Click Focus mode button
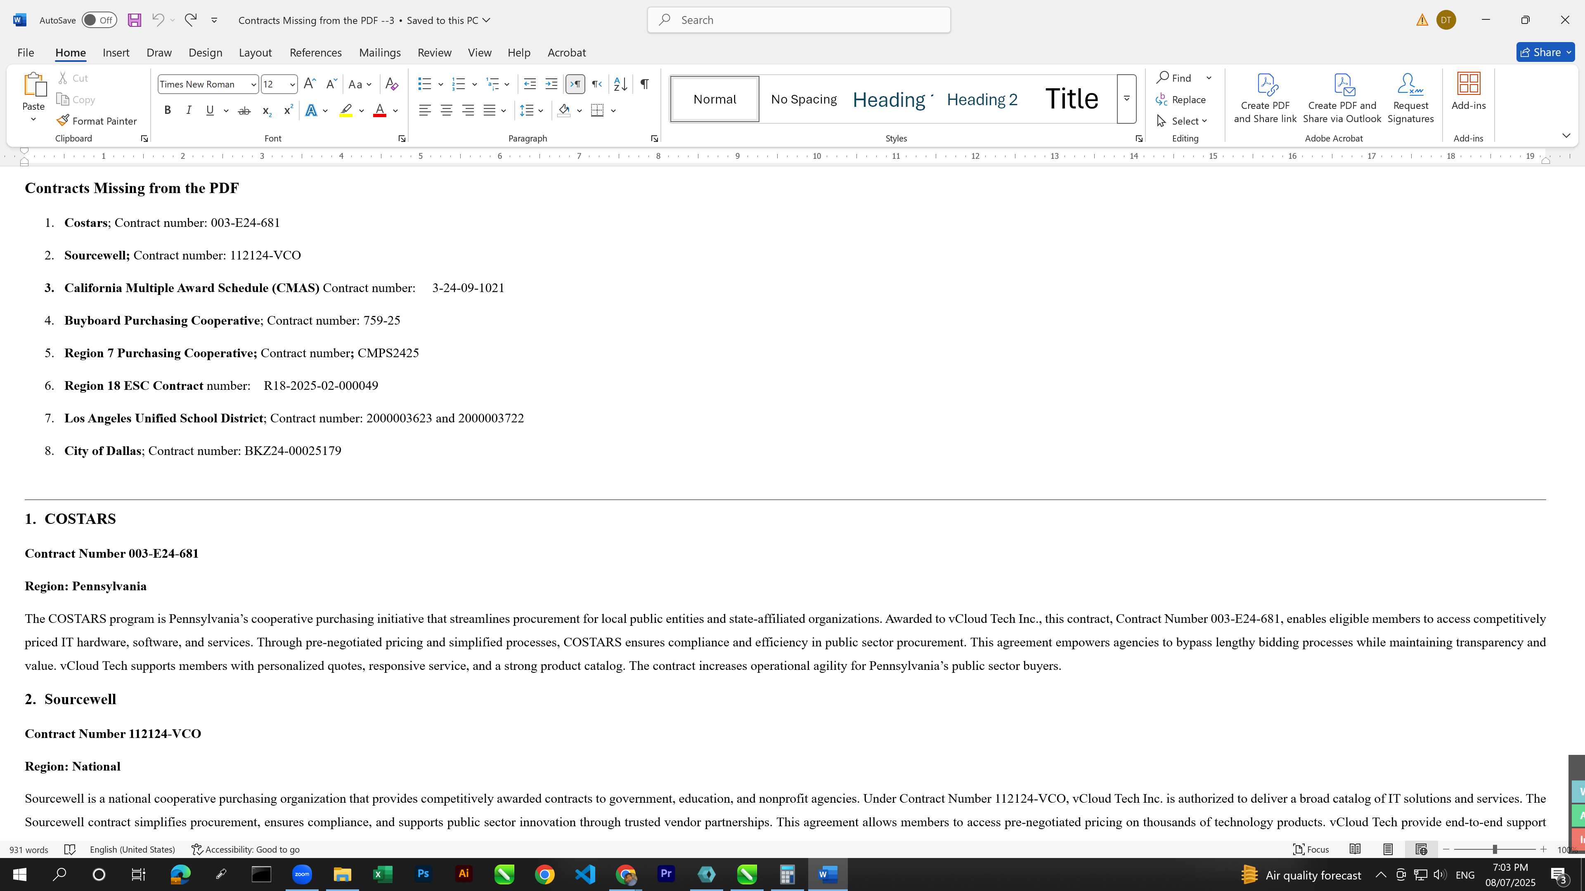The height and width of the screenshot is (891, 1585). pyautogui.click(x=1311, y=850)
